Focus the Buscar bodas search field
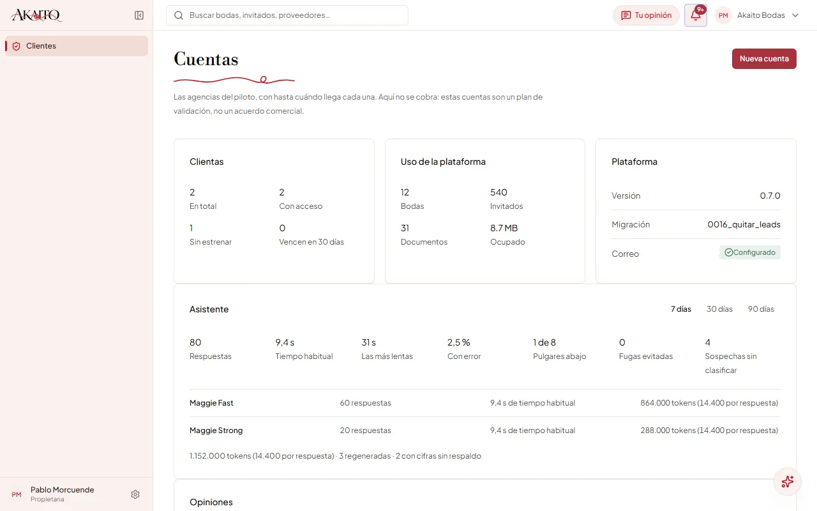This screenshot has width=817, height=511. tap(287, 15)
